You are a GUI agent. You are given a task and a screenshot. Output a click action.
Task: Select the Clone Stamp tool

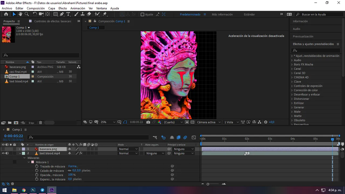pyautogui.click(x=82, y=14)
